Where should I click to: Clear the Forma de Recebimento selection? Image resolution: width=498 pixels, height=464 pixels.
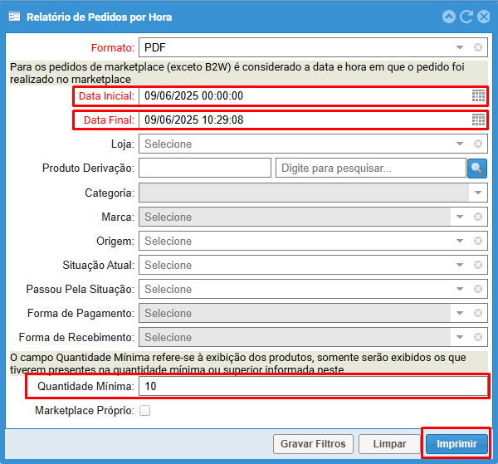tap(478, 337)
